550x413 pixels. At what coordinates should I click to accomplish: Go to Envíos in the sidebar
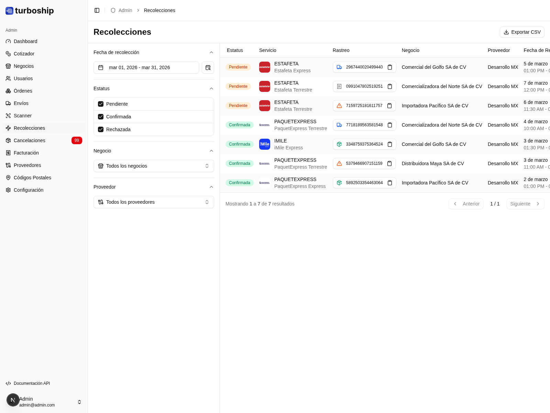(21, 103)
